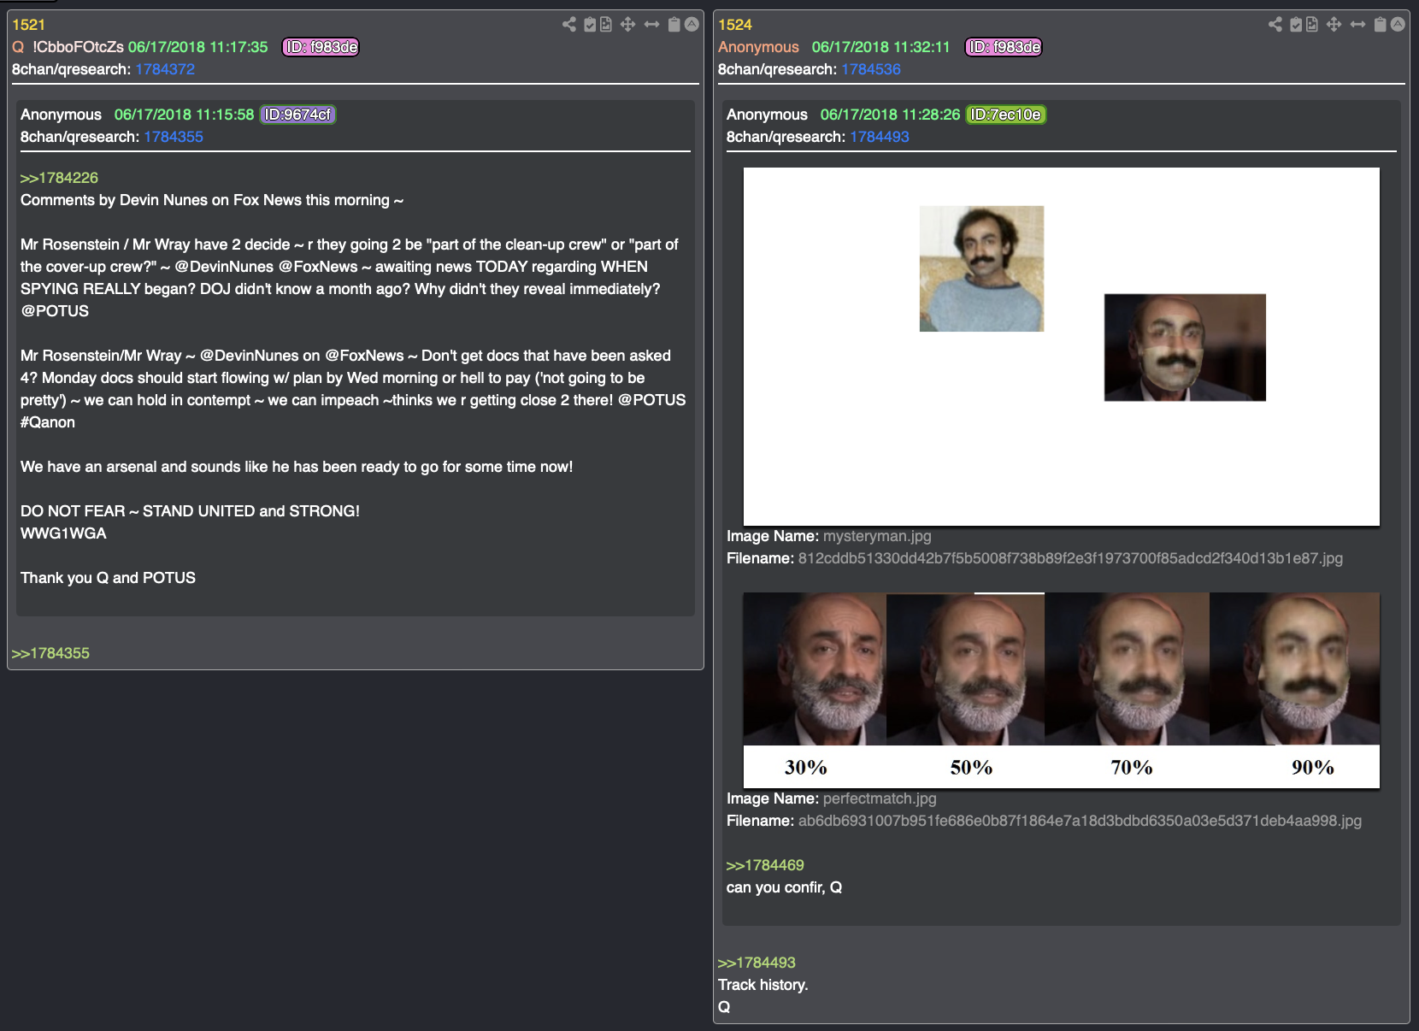Click post number 1524
The height and width of the screenshot is (1031, 1419).
coord(735,25)
